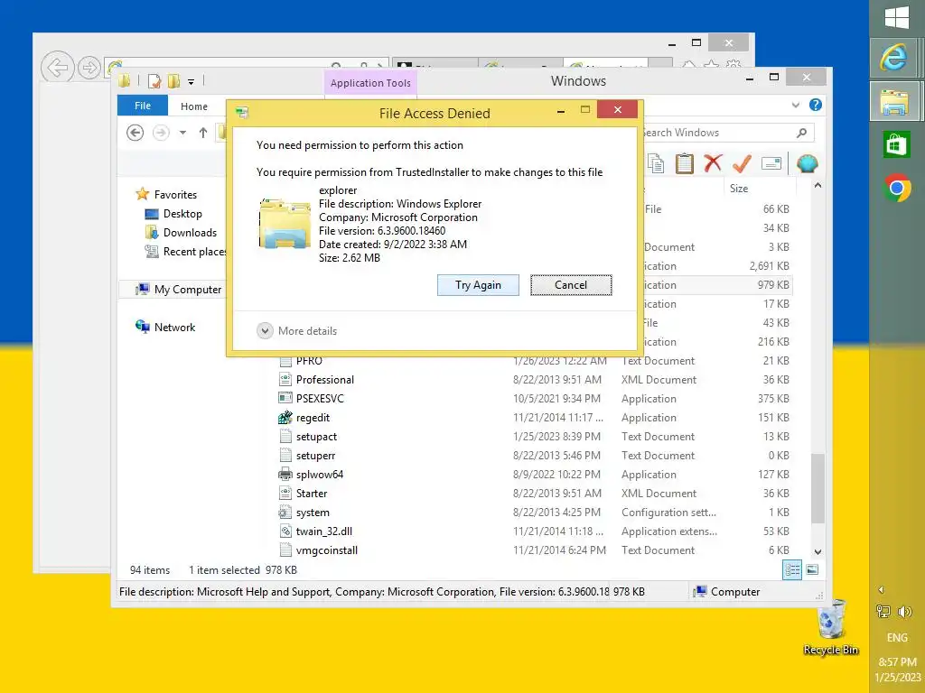Viewport: 925px width, 693px height.
Task: Open Recent places in navigation pane
Action: click(x=185, y=252)
